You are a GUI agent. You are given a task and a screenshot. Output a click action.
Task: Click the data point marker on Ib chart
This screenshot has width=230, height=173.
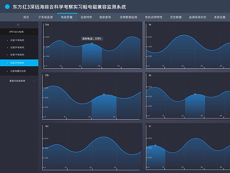click(195, 94)
